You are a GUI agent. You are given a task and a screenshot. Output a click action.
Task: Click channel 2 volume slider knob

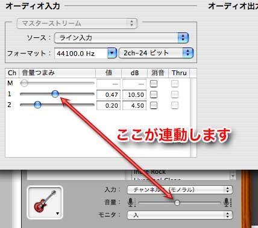(37, 105)
